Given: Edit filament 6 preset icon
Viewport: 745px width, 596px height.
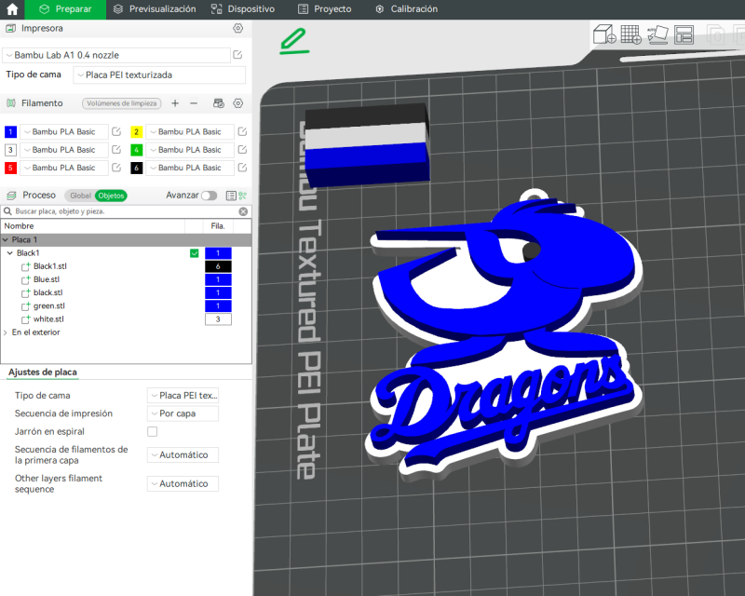Looking at the screenshot, I should (x=242, y=168).
